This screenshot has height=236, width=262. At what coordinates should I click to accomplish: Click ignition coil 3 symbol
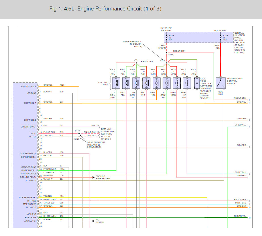[x=126, y=83]
